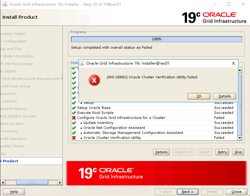Viewport: 250px width, 196px height.
Task: Click the sidebar horizontal scrollbar thumb
Action: (32, 183)
